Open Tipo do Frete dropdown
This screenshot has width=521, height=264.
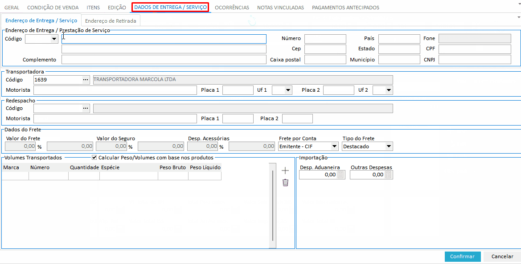[389, 146]
